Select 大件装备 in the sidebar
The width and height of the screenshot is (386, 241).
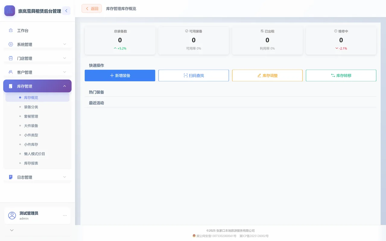pos(37,126)
